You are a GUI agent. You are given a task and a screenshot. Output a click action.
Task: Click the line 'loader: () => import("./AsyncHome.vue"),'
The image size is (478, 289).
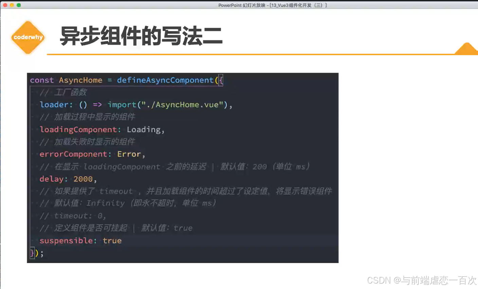136,105
